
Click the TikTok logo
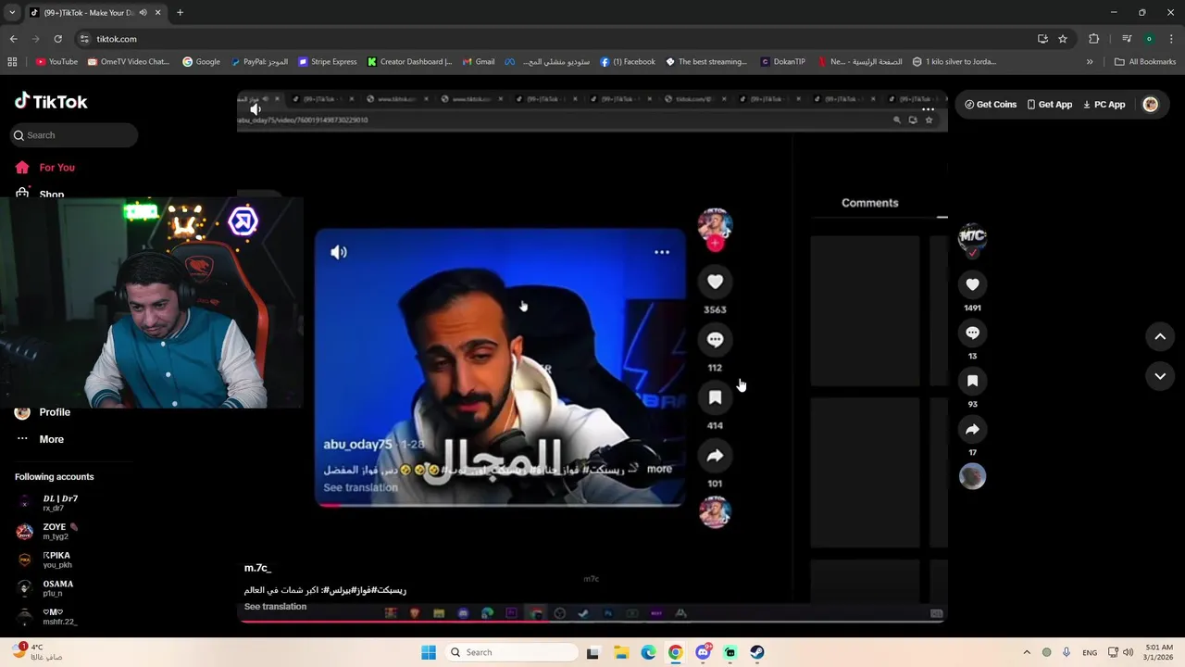(x=51, y=101)
